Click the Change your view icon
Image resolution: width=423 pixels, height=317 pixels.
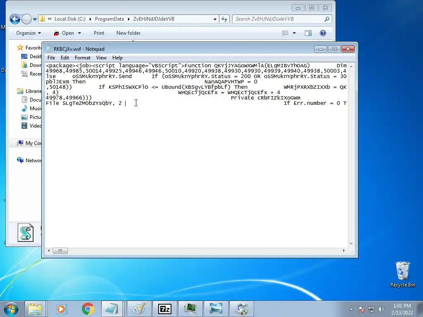point(285,33)
